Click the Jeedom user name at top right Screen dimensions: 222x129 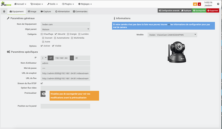(208, 5)
